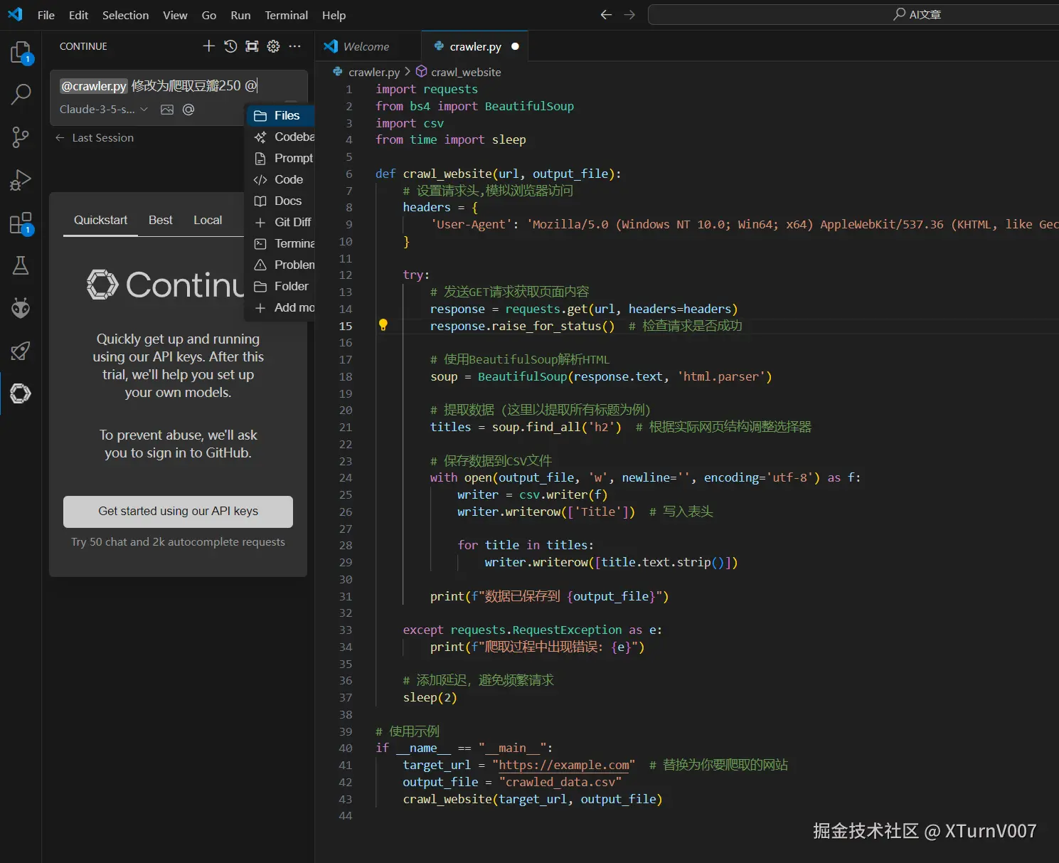The height and width of the screenshot is (863, 1059).
Task: Click Get started using our API keys
Action: (x=178, y=511)
